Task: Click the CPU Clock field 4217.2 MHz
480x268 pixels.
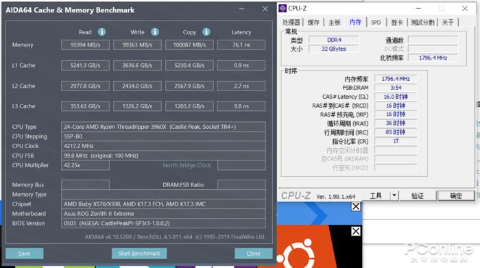Action: pyautogui.click(x=163, y=146)
